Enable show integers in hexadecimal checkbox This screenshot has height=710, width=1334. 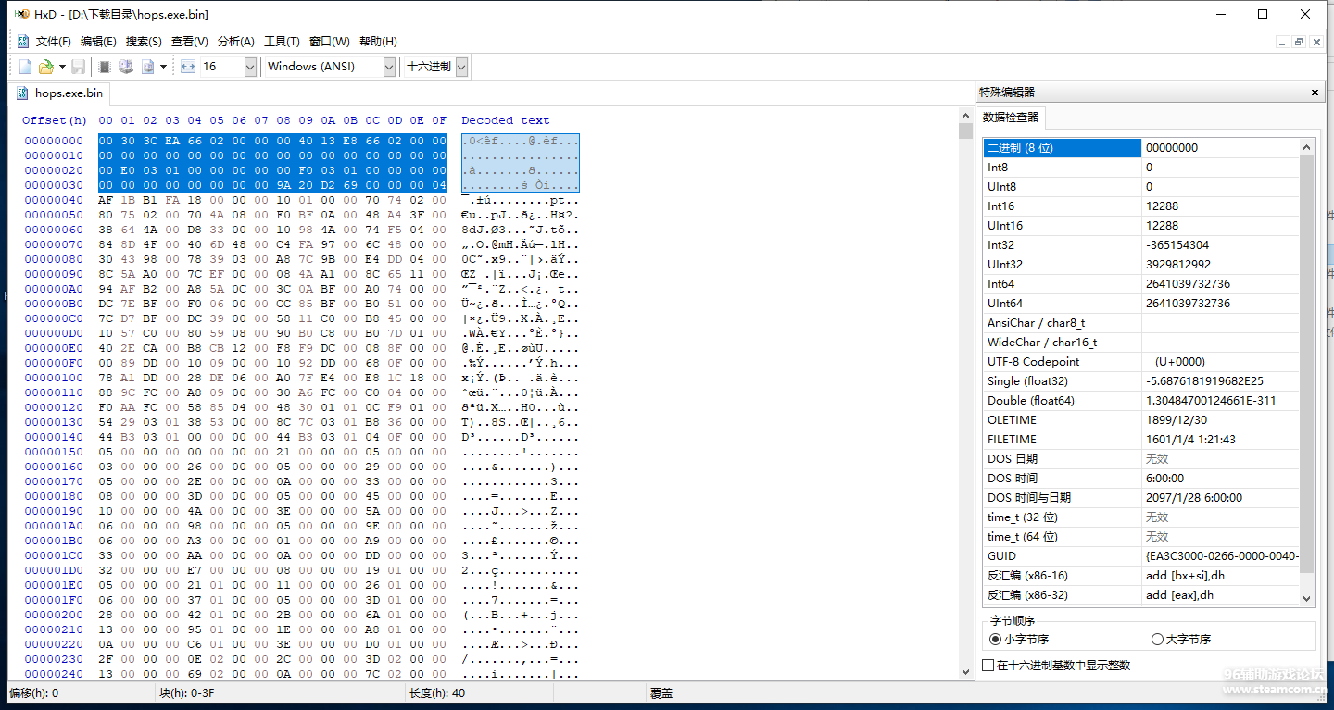point(988,665)
